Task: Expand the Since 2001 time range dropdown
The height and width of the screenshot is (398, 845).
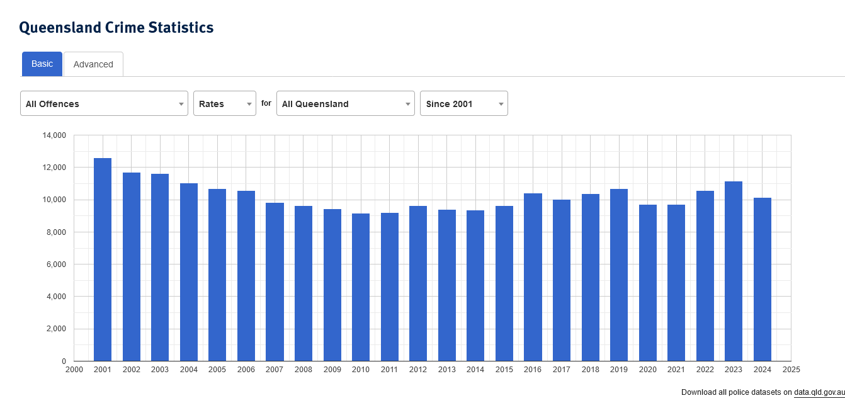Action: pos(463,104)
